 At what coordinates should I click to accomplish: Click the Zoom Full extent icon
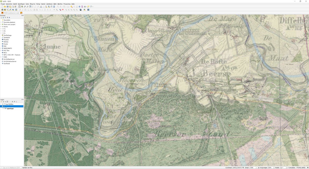pos(30,7)
